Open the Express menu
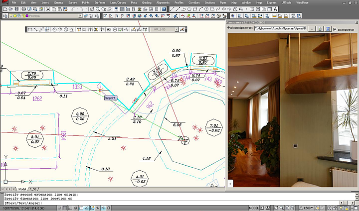The width and height of the screenshot is (359, 211). click(271, 3)
